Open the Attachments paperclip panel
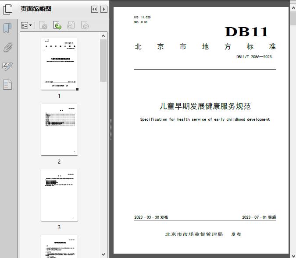The image size is (296, 258). point(7,47)
